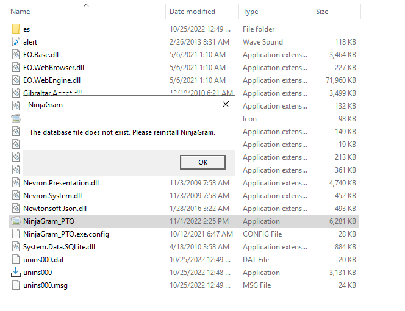405x311 pixels.
Task: Click the Newtonsoft.Json.dll file icon
Action: click(16, 209)
